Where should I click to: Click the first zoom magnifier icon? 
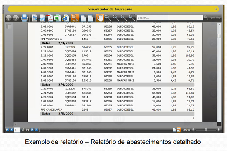coord(107,18)
